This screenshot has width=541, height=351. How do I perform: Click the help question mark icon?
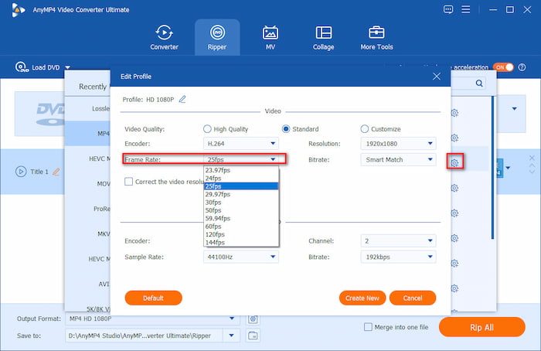pyautogui.click(x=522, y=67)
